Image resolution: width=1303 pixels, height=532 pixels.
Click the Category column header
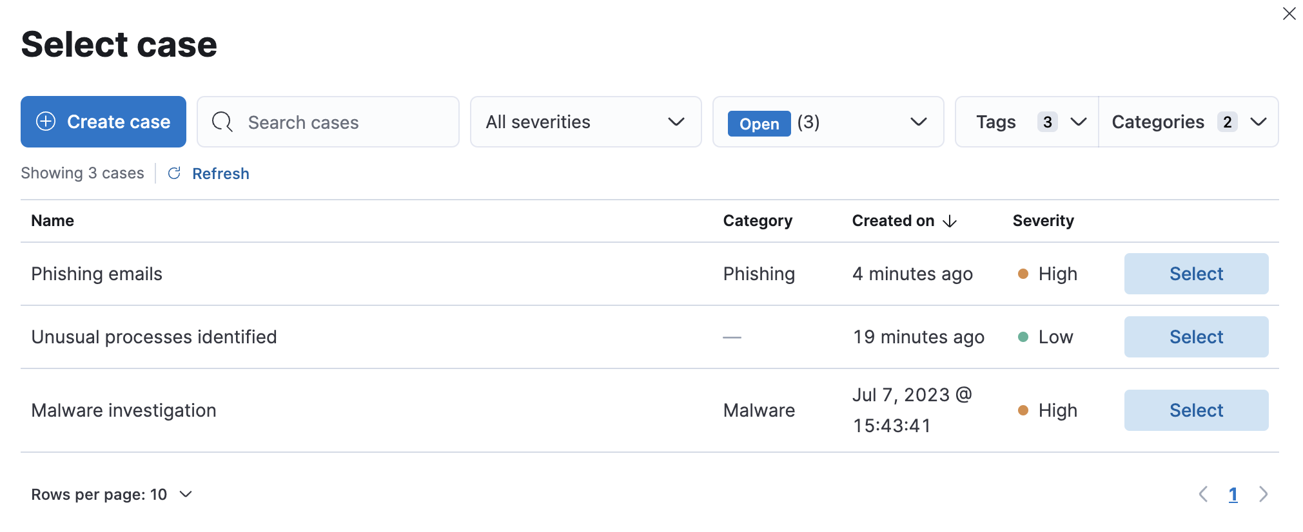[758, 221]
